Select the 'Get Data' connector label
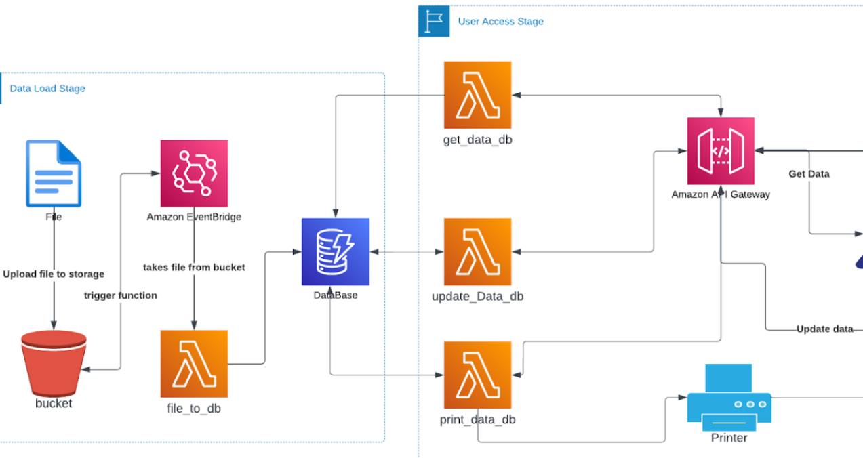863x458 pixels. click(x=809, y=174)
